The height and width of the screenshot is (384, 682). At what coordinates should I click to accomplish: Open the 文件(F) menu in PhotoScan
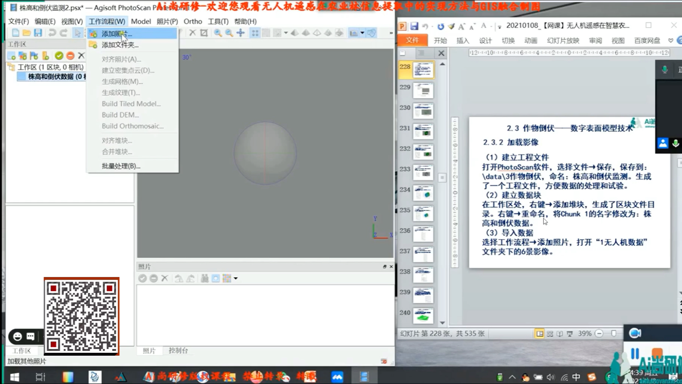point(18,21)
